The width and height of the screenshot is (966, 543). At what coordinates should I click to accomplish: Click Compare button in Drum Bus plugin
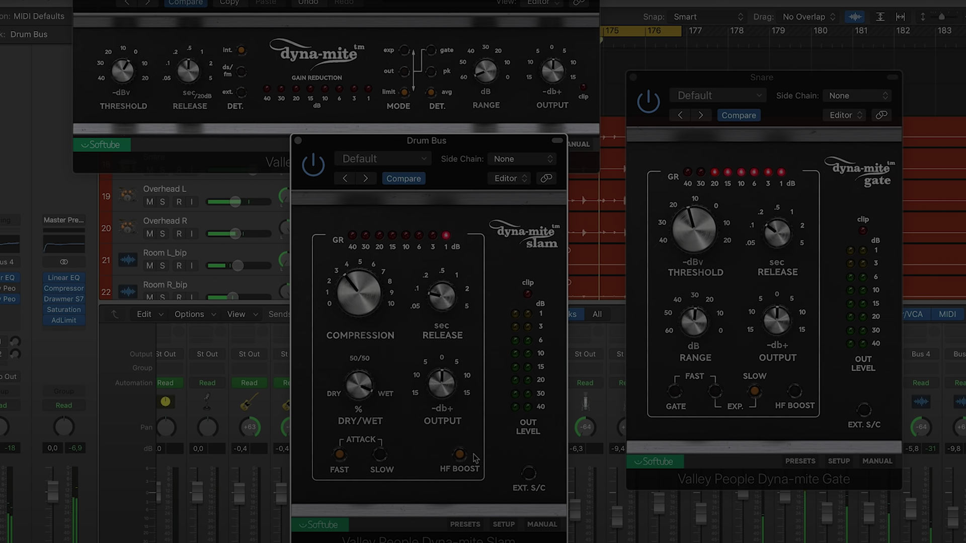coord(404,178)
